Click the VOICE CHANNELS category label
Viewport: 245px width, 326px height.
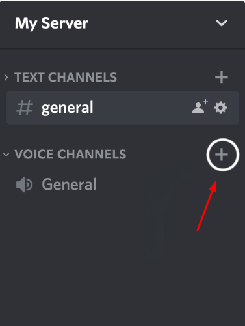click(x=70, y=155)
